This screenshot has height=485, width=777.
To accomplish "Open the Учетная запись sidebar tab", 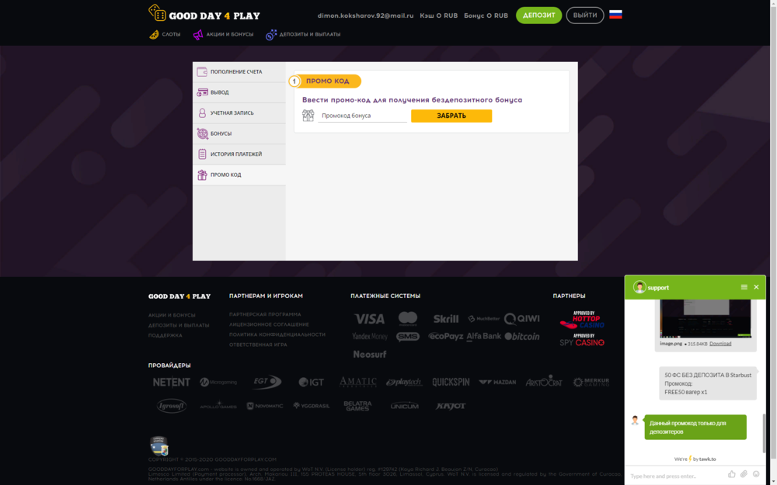I will pyautogui.click(x=239, y=113).
